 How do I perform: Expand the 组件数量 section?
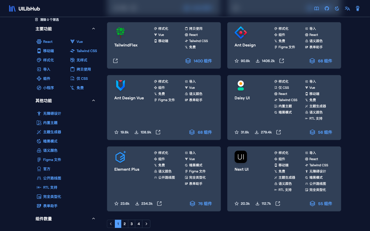point(94,218)
